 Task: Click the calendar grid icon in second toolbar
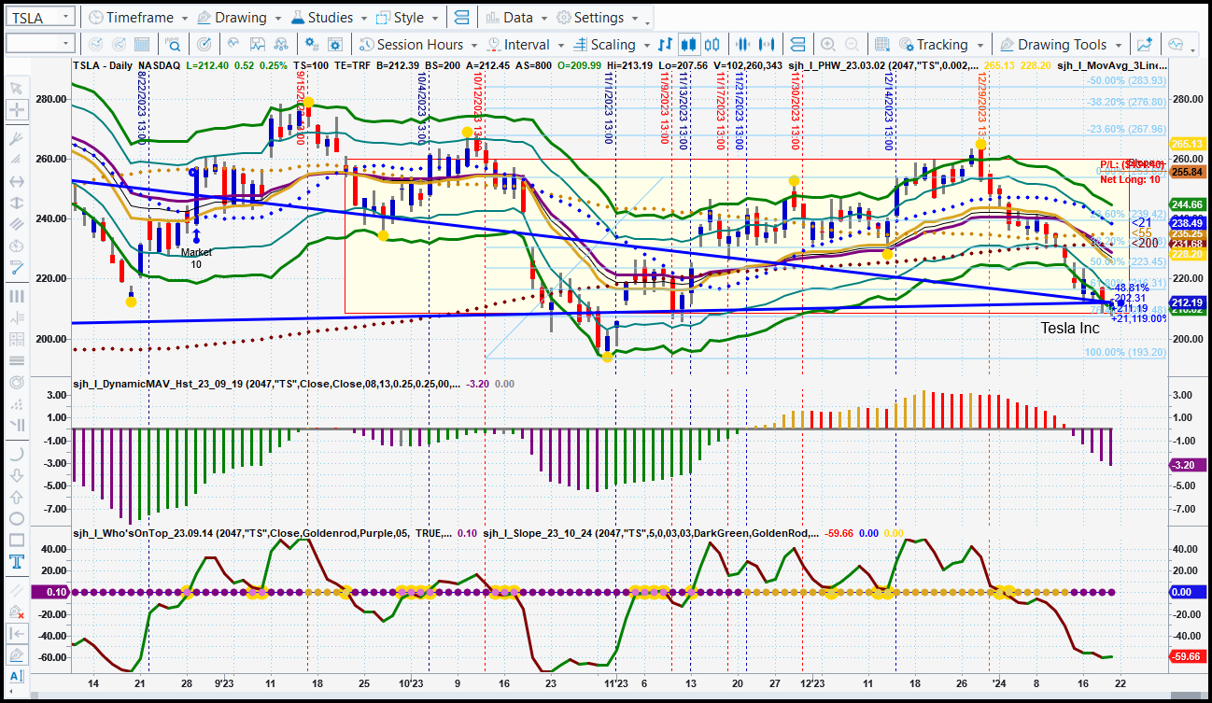(x=142, y=44)
